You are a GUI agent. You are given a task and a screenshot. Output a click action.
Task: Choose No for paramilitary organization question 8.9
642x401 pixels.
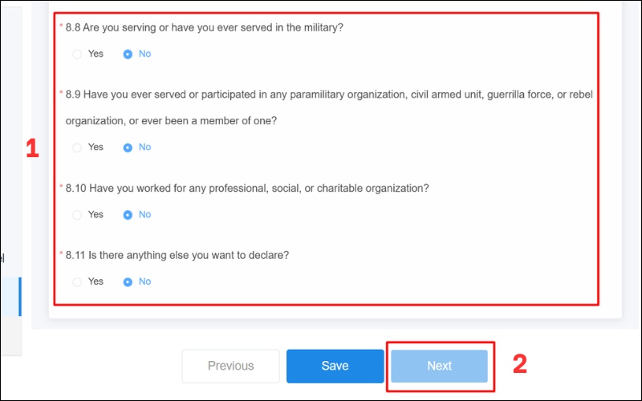pos(128,148)
